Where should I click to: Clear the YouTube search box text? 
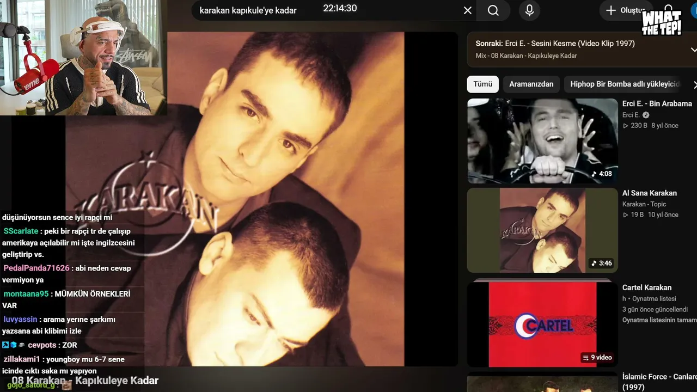(x=467, y=10)
